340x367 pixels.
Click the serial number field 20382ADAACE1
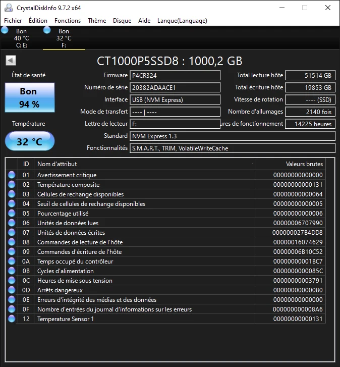pos(175,87)
